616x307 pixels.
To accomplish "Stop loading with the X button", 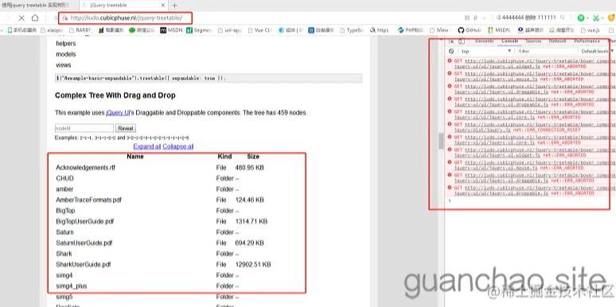I will click(x=21, y=18).
